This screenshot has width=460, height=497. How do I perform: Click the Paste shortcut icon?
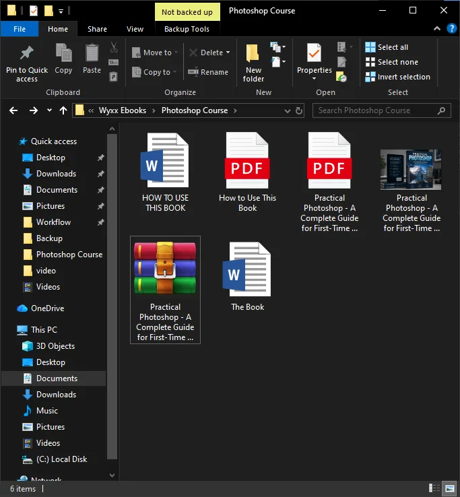click(x=114, y=77)
